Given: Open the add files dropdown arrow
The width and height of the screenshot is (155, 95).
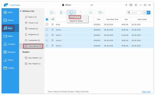Looking at the screenshot, I should click(x=54, y=13).
